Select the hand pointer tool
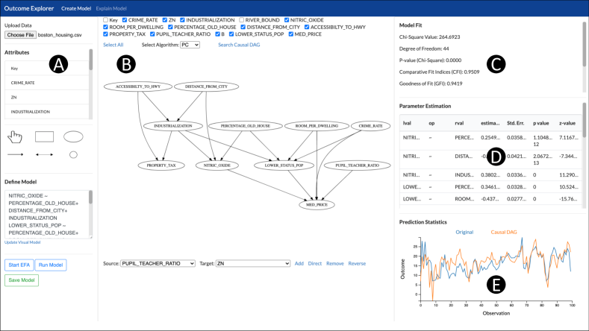The image size is (589, 331). click(x=15, y=137)
